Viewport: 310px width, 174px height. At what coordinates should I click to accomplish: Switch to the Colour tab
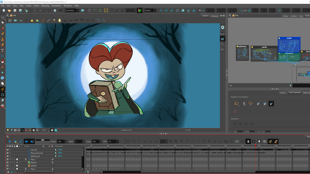coord(286,16)
